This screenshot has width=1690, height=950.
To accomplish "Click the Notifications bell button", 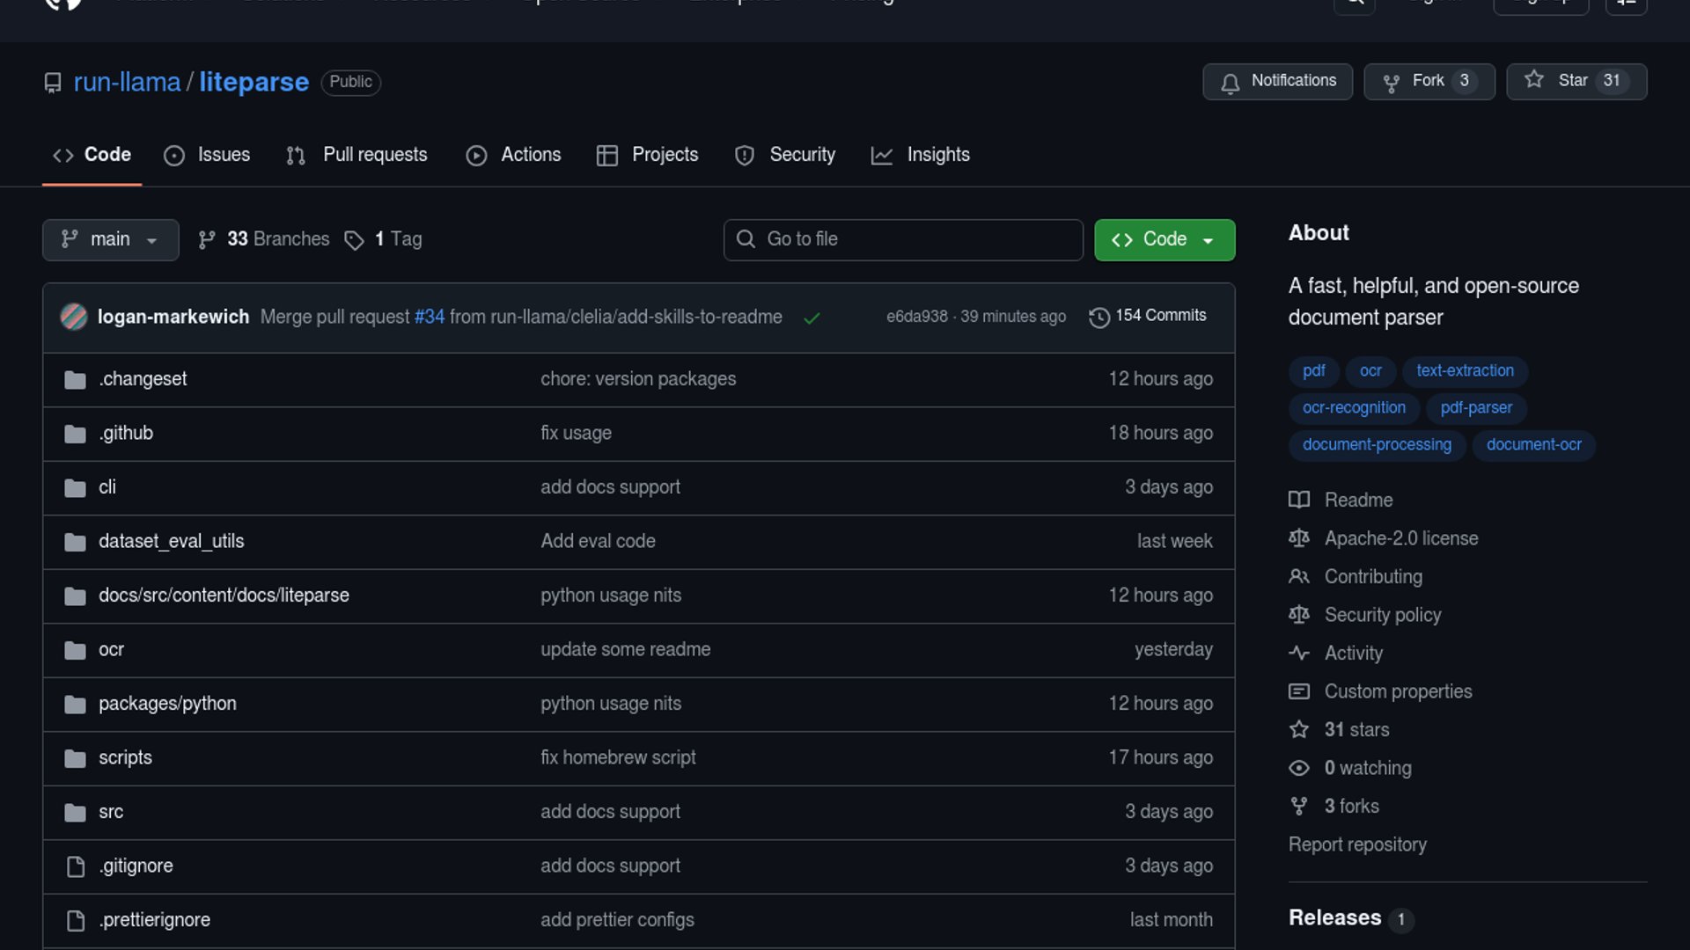I will coord(1276,81).
